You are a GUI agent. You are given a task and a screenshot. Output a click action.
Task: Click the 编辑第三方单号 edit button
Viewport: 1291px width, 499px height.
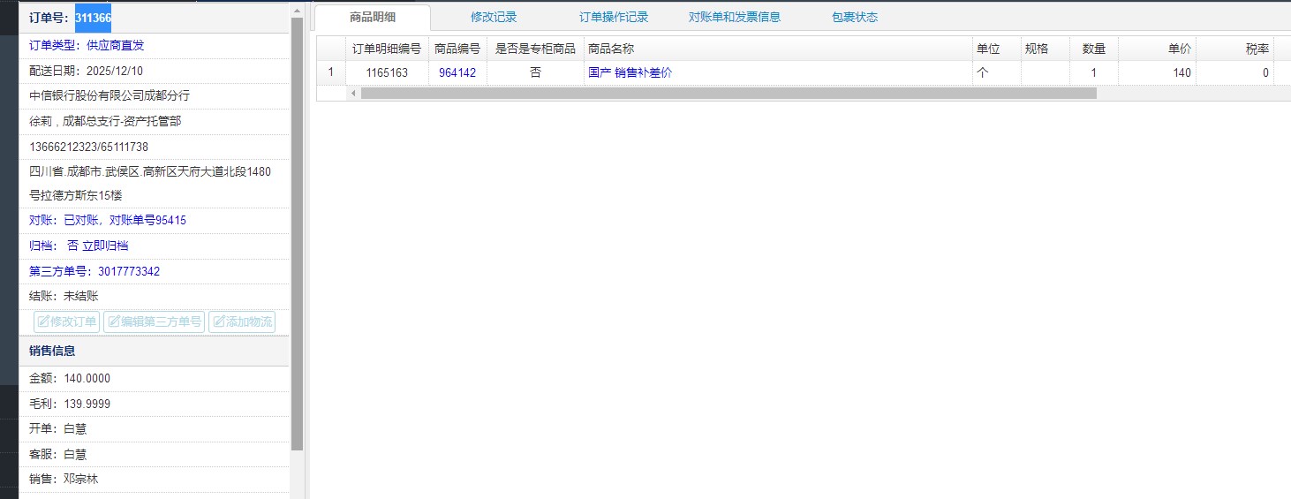154,321
